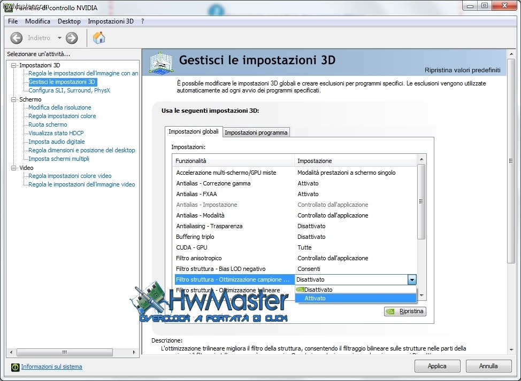Click Impostazione column header
Viewport: 521px width, 381px height.
point(356,161)
